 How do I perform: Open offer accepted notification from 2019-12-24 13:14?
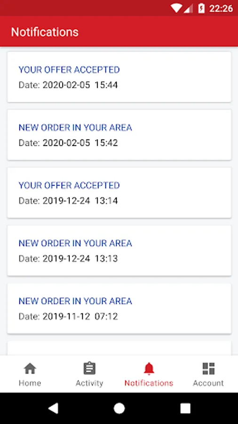(119, 193)
